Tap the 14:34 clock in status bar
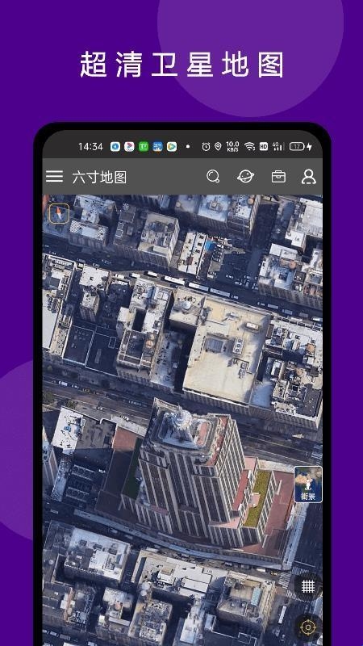 (x=90, y=147)
